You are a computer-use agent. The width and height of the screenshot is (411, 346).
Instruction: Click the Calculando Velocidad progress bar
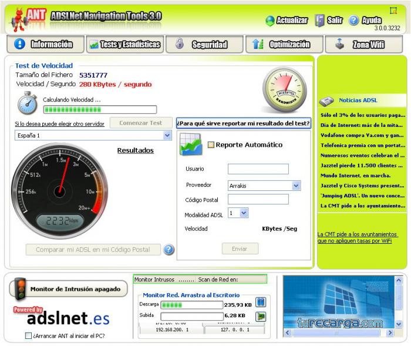(100, 110)
